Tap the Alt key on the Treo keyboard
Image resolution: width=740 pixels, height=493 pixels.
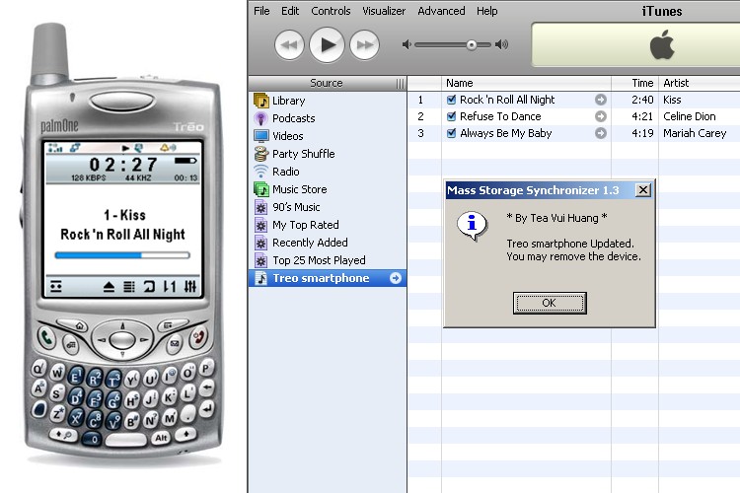[161, 438]
